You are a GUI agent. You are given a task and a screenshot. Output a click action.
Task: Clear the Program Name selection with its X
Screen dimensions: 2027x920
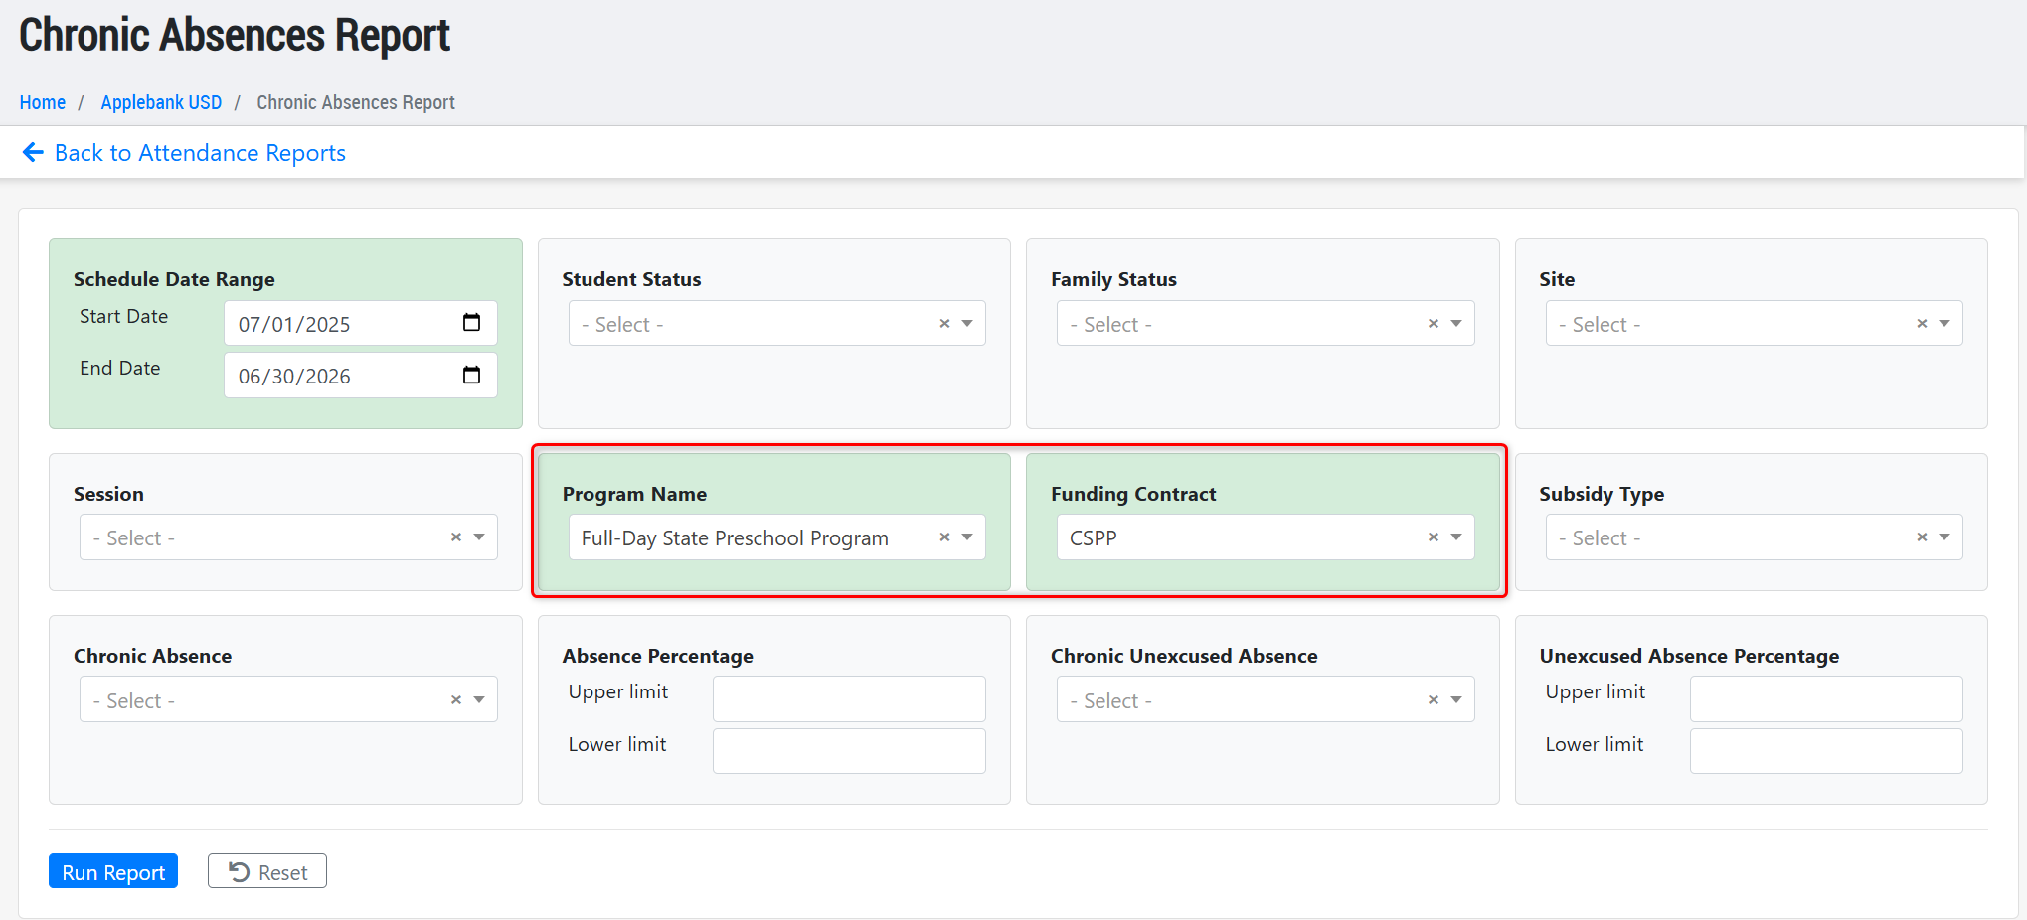(944, 537)
